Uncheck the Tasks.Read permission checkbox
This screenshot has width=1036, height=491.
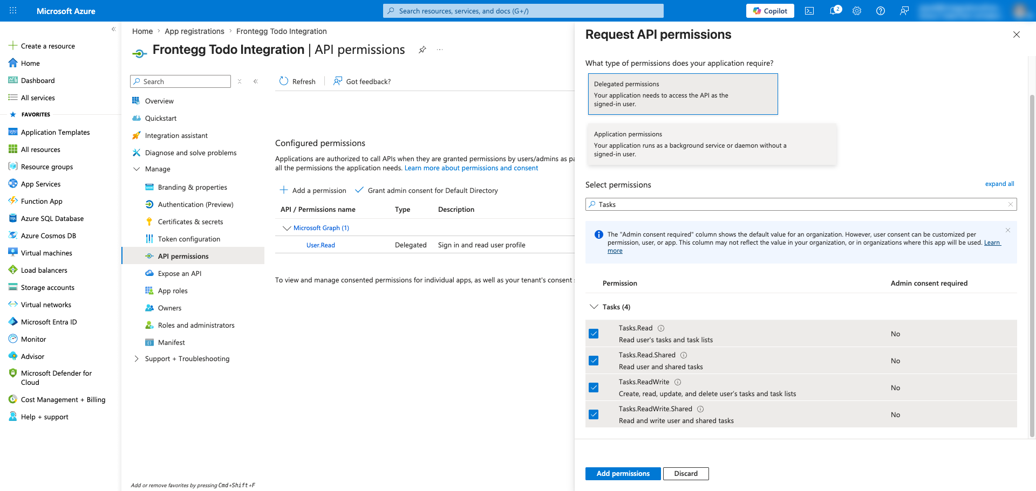click(x=594, y=334)
